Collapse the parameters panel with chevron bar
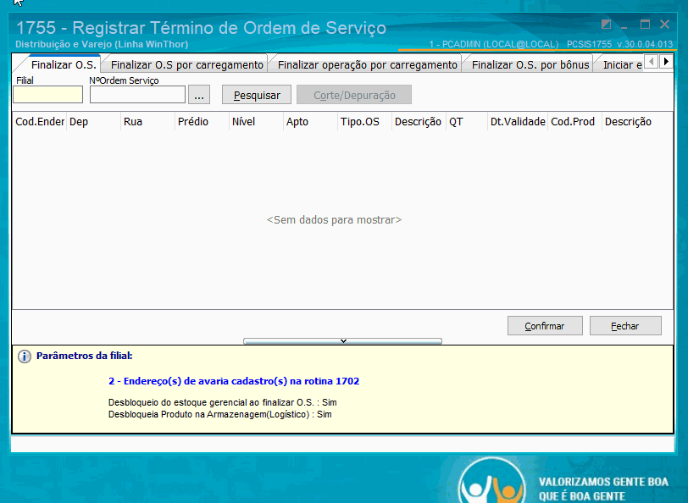This screenshot has height=503, width=688. tap(342, 341)
